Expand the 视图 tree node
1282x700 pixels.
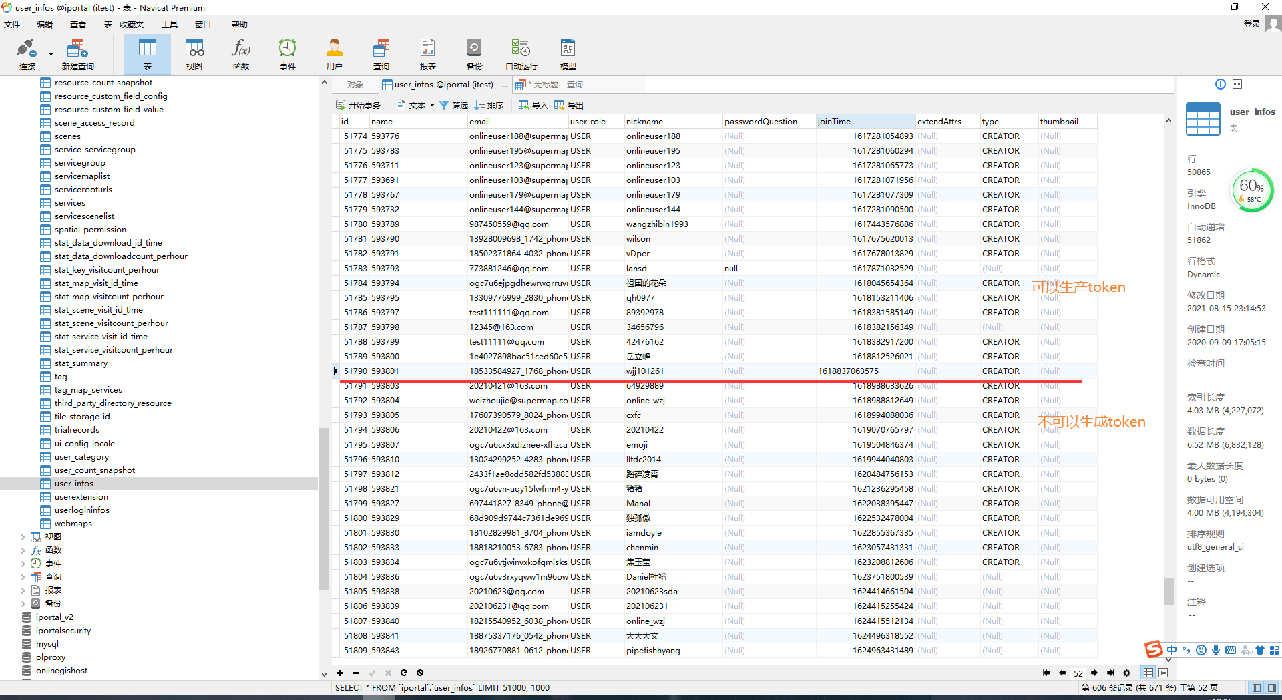[x=23, y=537]
